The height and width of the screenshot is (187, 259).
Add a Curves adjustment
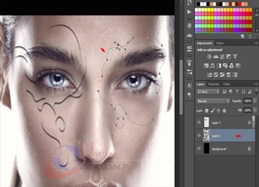222,57
